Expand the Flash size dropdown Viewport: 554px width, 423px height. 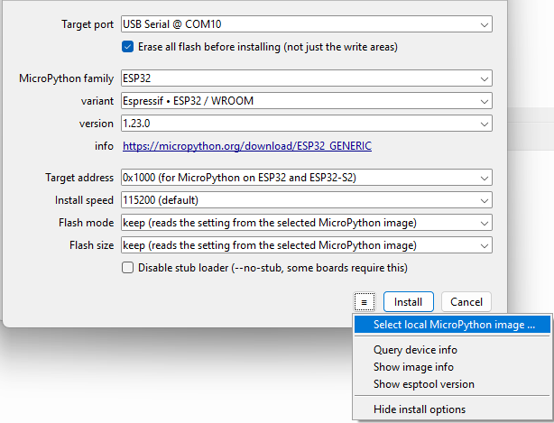[x=485, y=245]
